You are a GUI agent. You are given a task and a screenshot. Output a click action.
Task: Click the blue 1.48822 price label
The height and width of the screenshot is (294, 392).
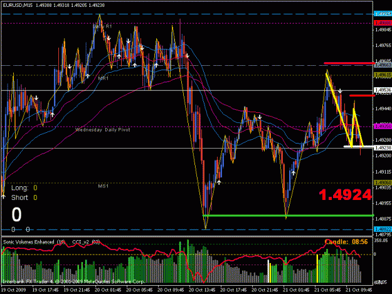click(x=383, y=229)
